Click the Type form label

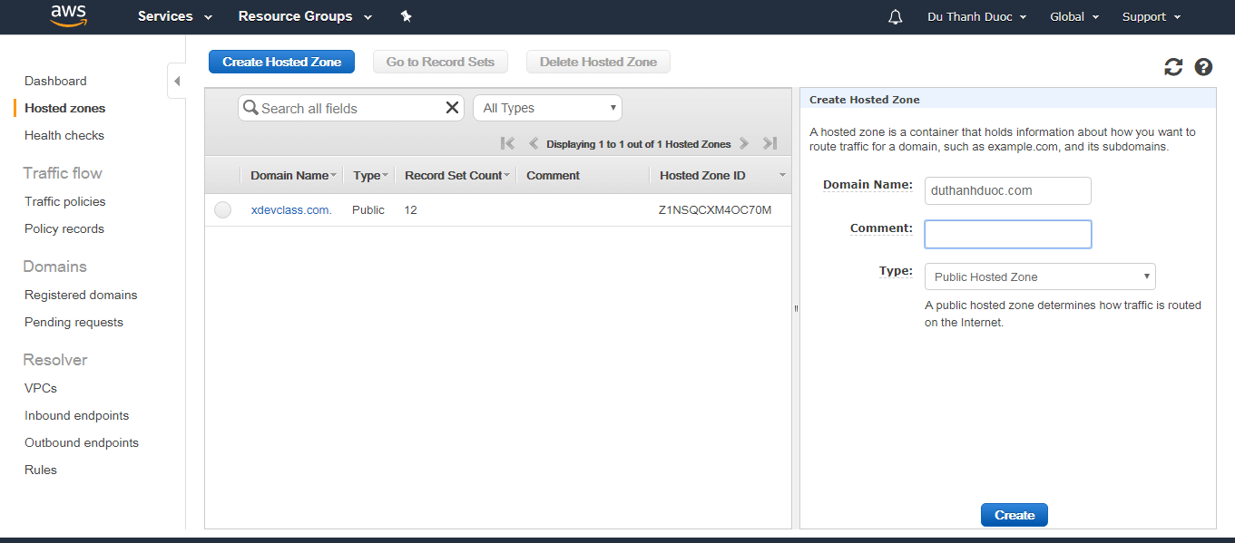[896, 271]
